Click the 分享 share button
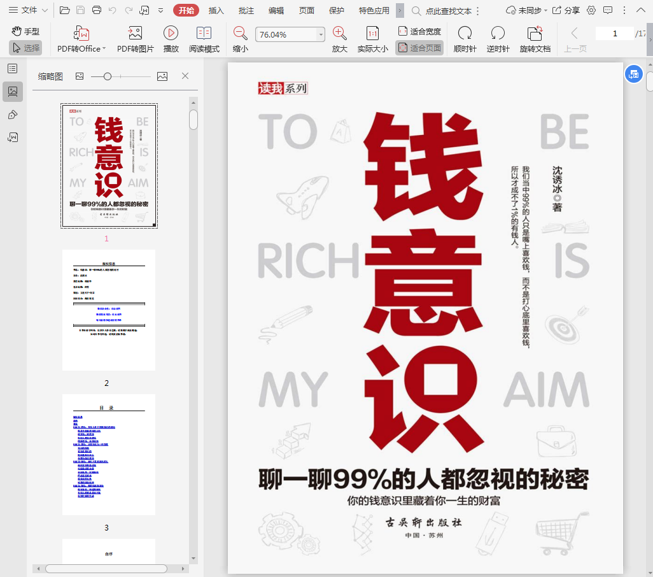This screenshot has width=653, height=577. click(566, 10)
